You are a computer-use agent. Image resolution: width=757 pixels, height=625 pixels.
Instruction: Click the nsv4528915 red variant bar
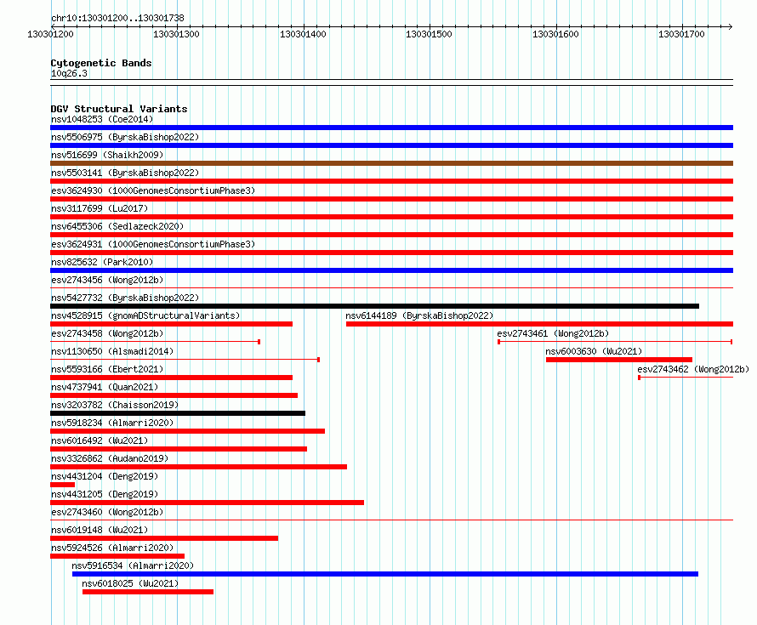tap(171, 324)
